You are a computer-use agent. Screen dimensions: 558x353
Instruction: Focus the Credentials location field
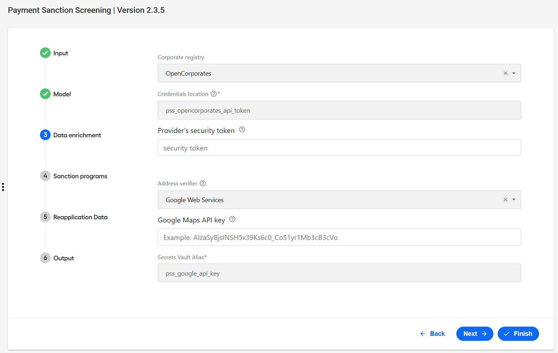[x=339, y=110]
